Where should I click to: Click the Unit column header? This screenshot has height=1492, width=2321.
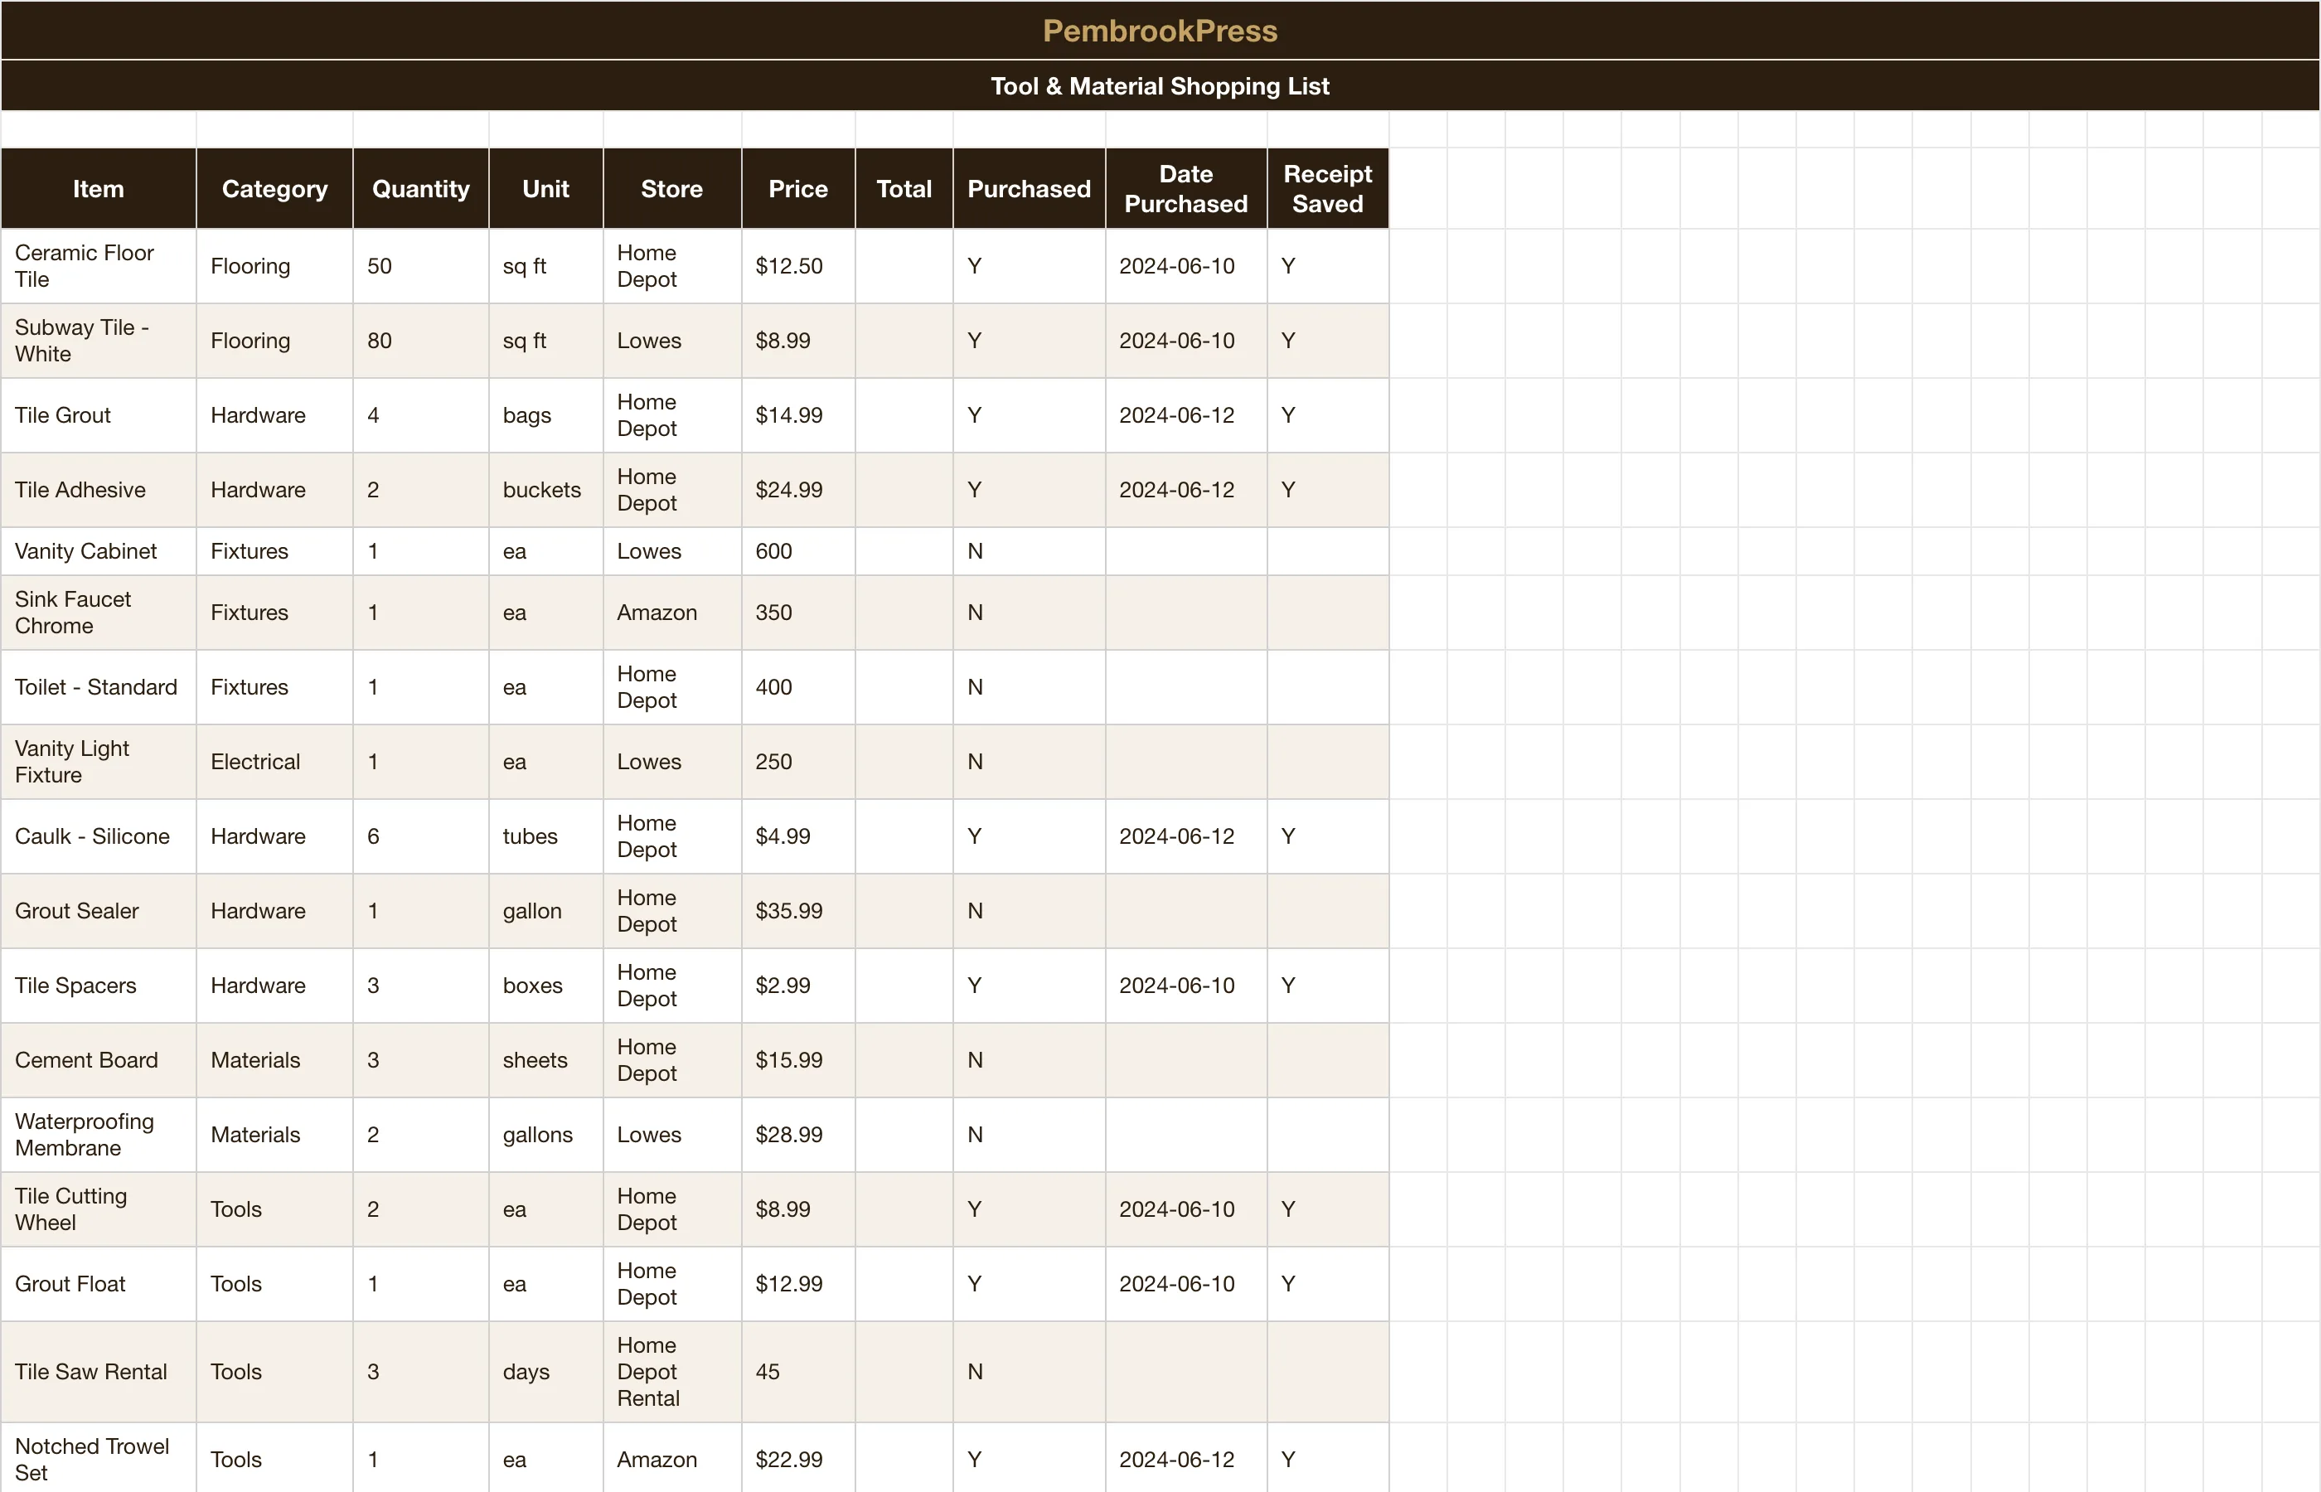tap(546, 189)
